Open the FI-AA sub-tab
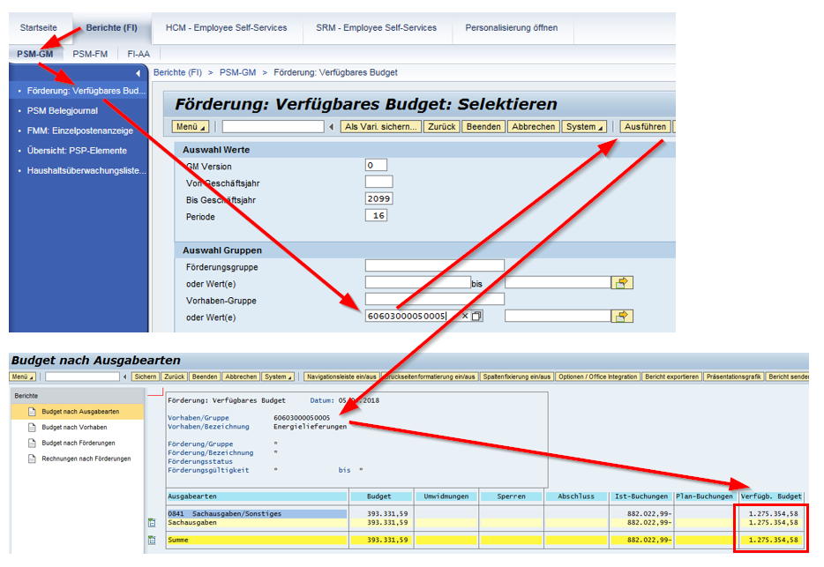Screen dimensions: 824x567 click(x=139, y=54)
